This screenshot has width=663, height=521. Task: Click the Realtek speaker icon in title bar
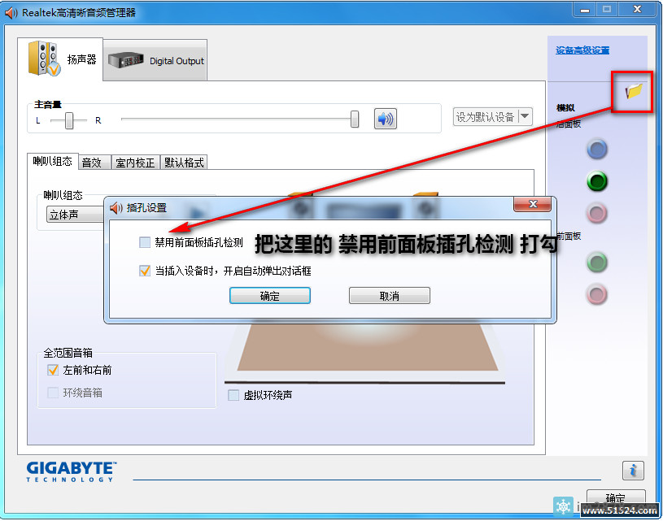point(11,11)
